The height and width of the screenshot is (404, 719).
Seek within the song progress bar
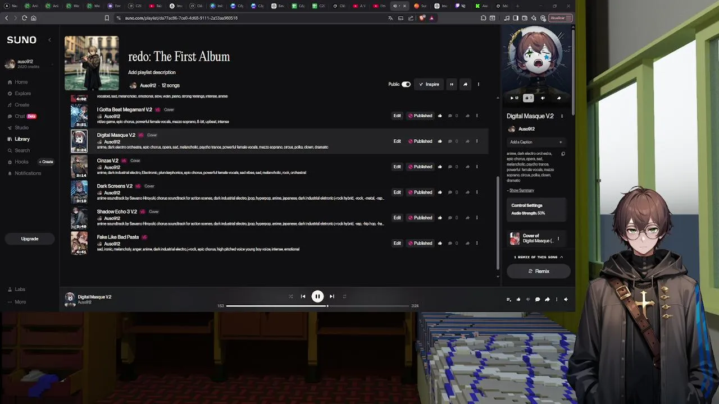point(317,306)
